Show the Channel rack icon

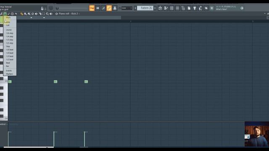click(171, 8)
